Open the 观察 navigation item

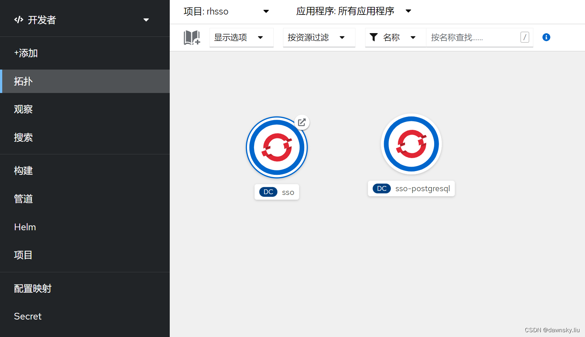pyautogui.click(x=85, y=109)
